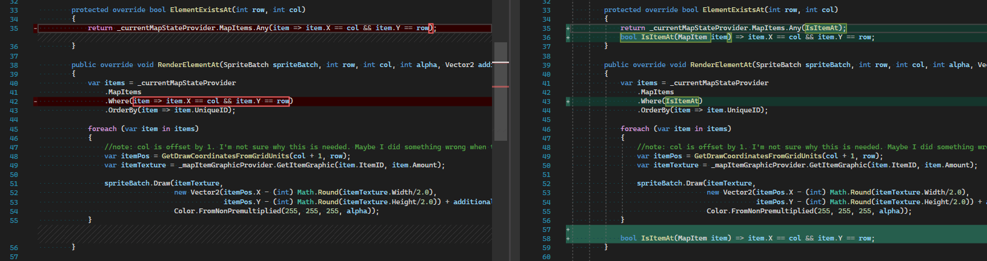The width and height of the screenshot is (987, 261).
Task: Click removed lambda inside Where( on left line 42
Action: point(212,101)
